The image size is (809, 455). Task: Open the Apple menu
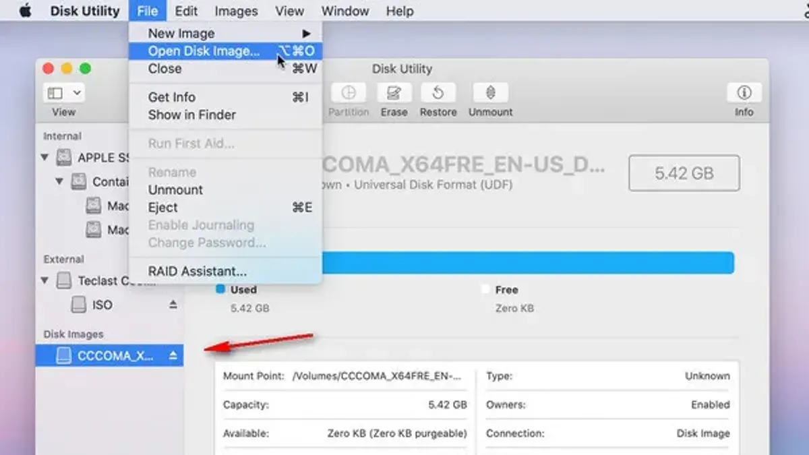click(x=25, y=11)
